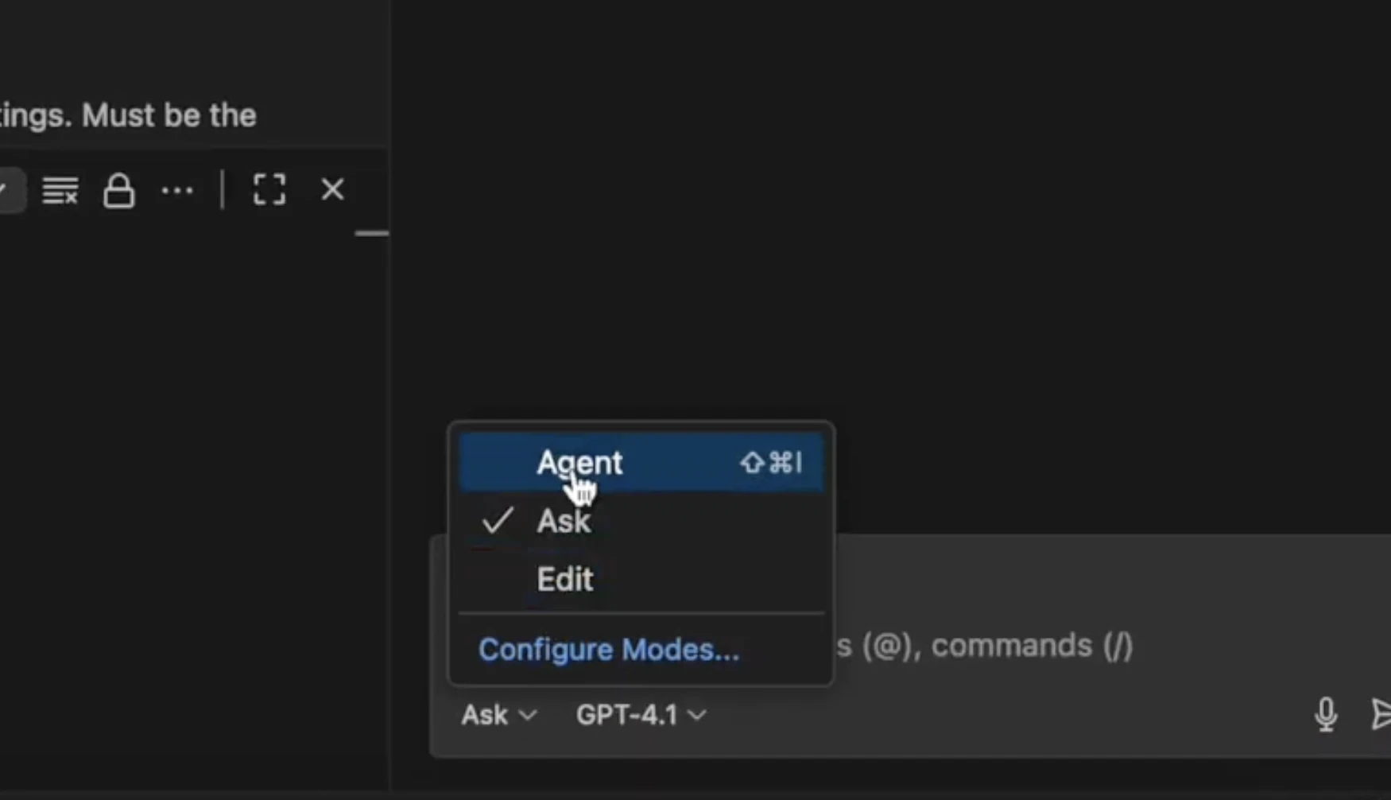
Task: Open the Configure Modes... link
Action: (608, 650)
